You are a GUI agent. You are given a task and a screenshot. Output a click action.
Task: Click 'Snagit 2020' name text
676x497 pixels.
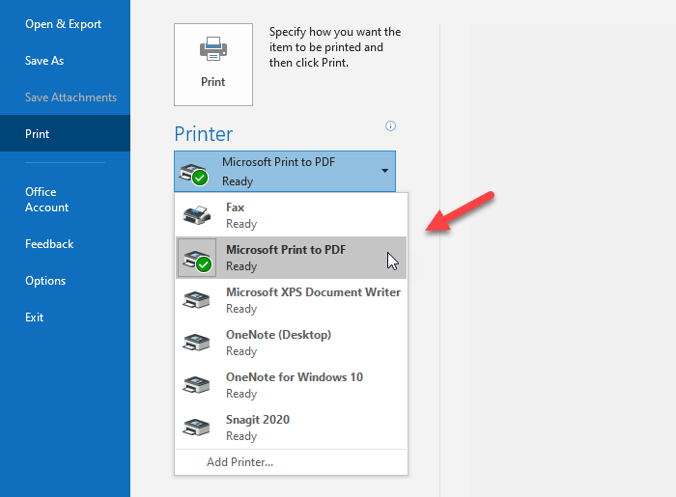point(258,420)
